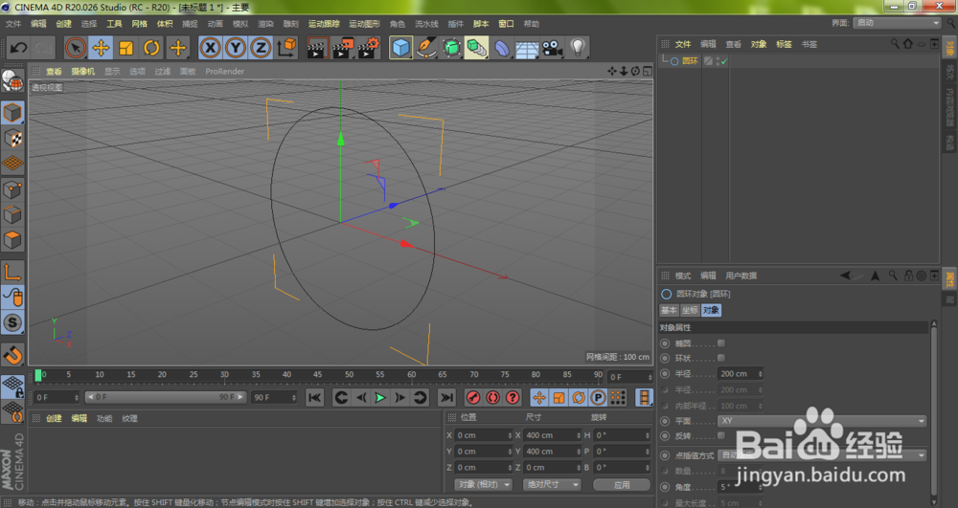
Task: Click the 应用 (Apply) button
Action: pos(622,484)
